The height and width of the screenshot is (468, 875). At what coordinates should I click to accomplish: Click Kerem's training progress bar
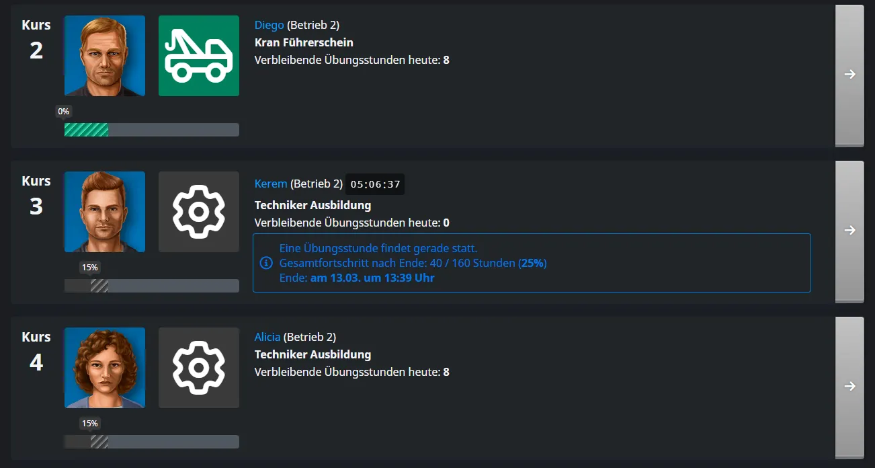[151, 286]
